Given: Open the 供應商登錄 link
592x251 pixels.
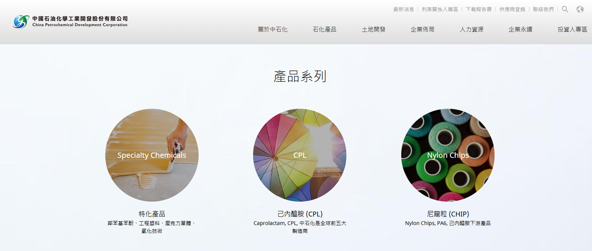Looking at the screenshot, I should [x=512, y=9].
